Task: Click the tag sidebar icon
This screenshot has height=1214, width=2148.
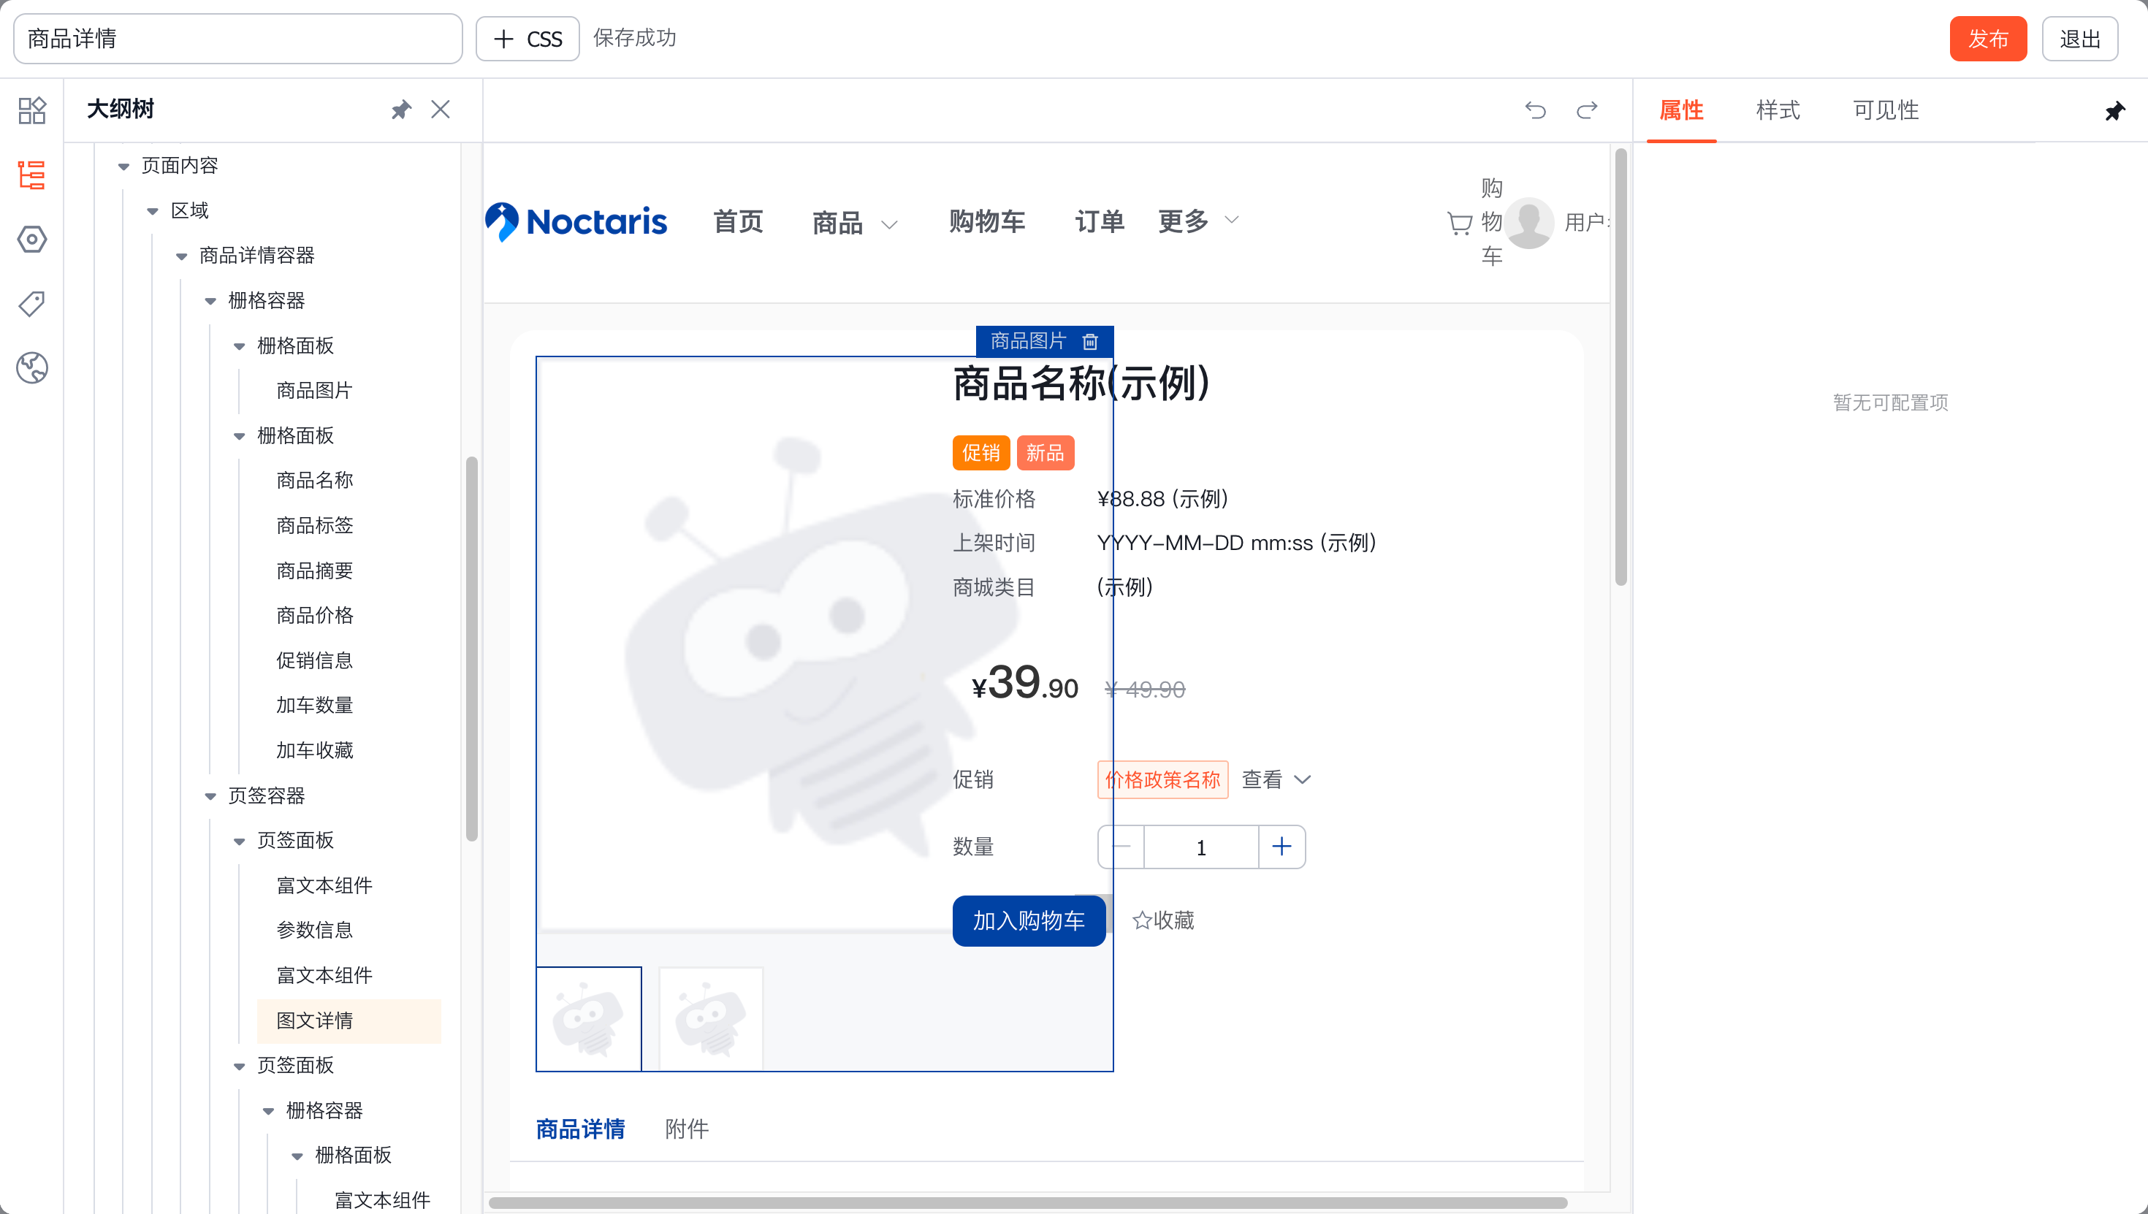Action: coord(31,304)
